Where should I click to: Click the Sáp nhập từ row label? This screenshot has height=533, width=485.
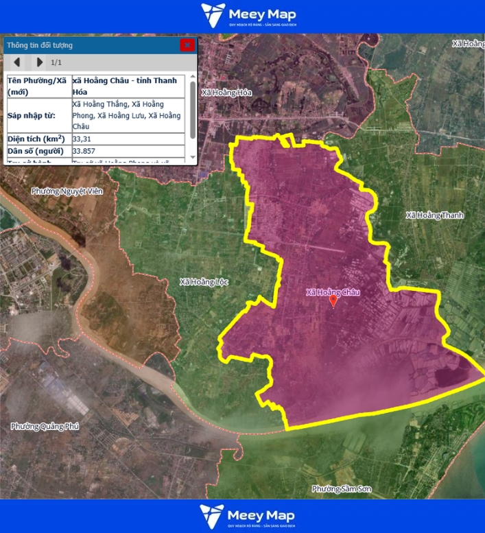pyautogui.click(x=38, y=115)
